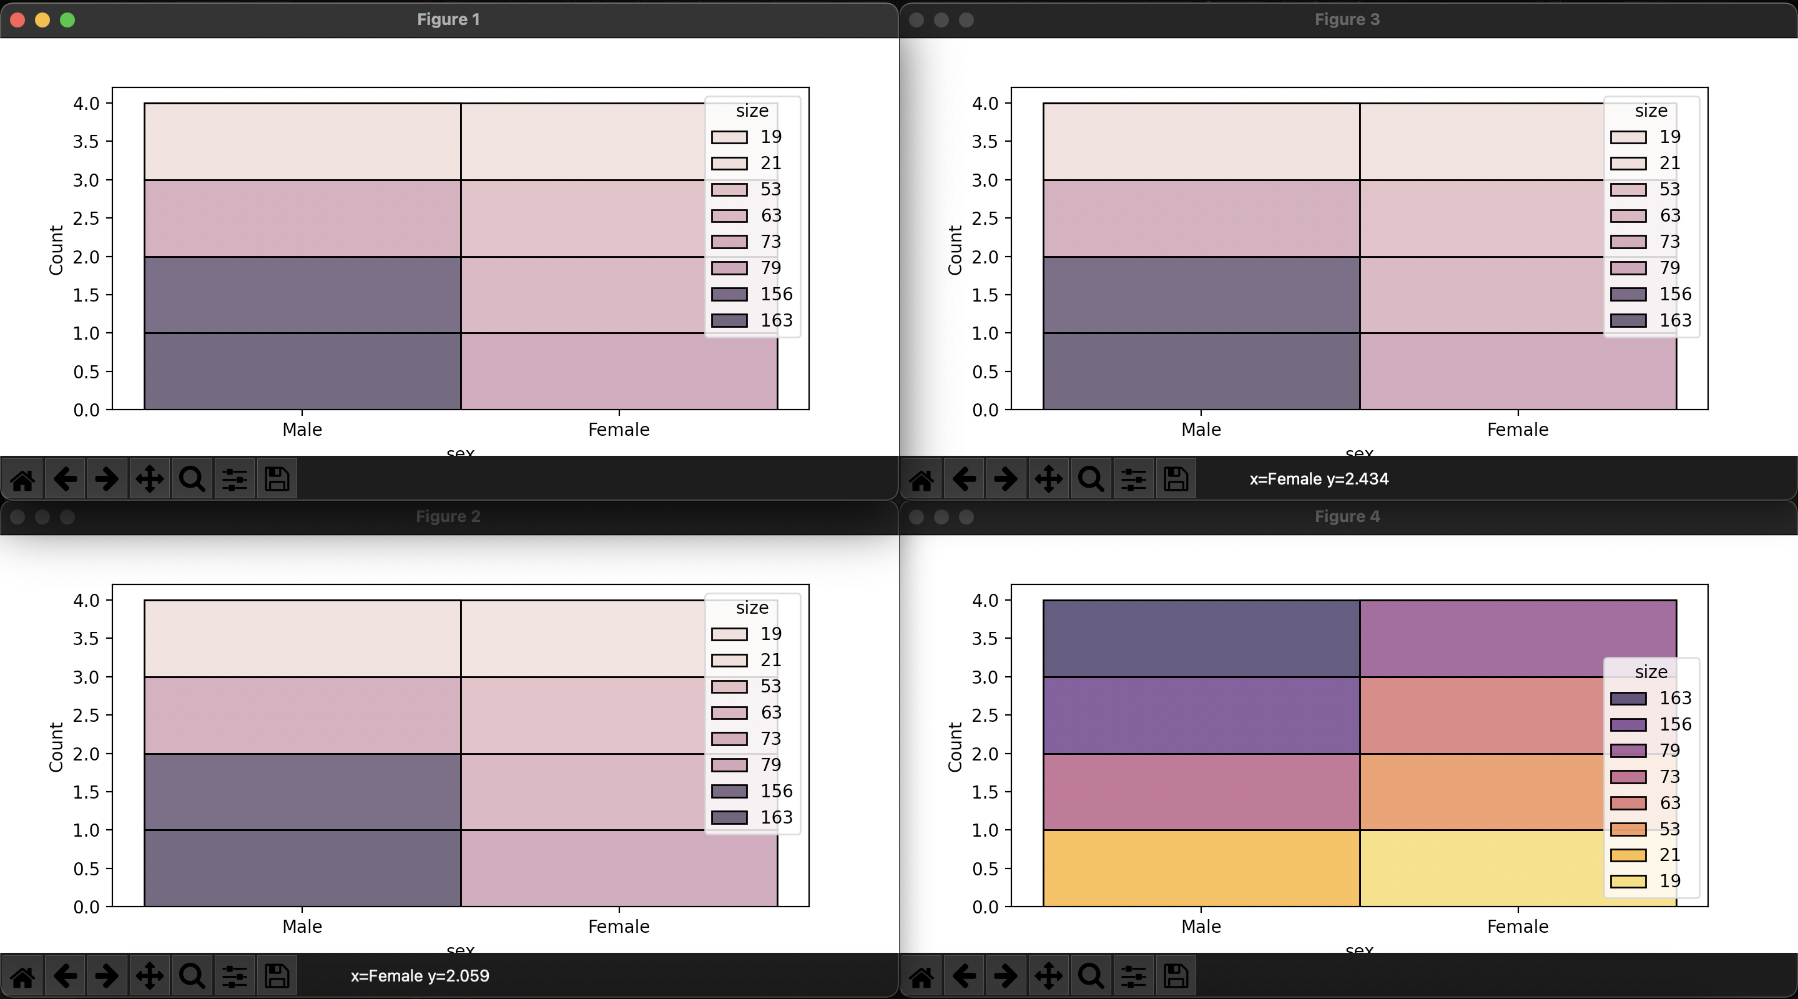Viewport: 1798px width, 999px height.
Task: Reset to home view in Figure 1
Action: tap(22, 478)
